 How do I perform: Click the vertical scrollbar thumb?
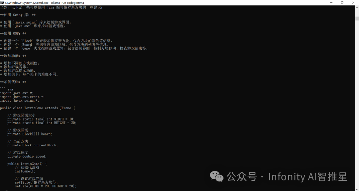357,19
